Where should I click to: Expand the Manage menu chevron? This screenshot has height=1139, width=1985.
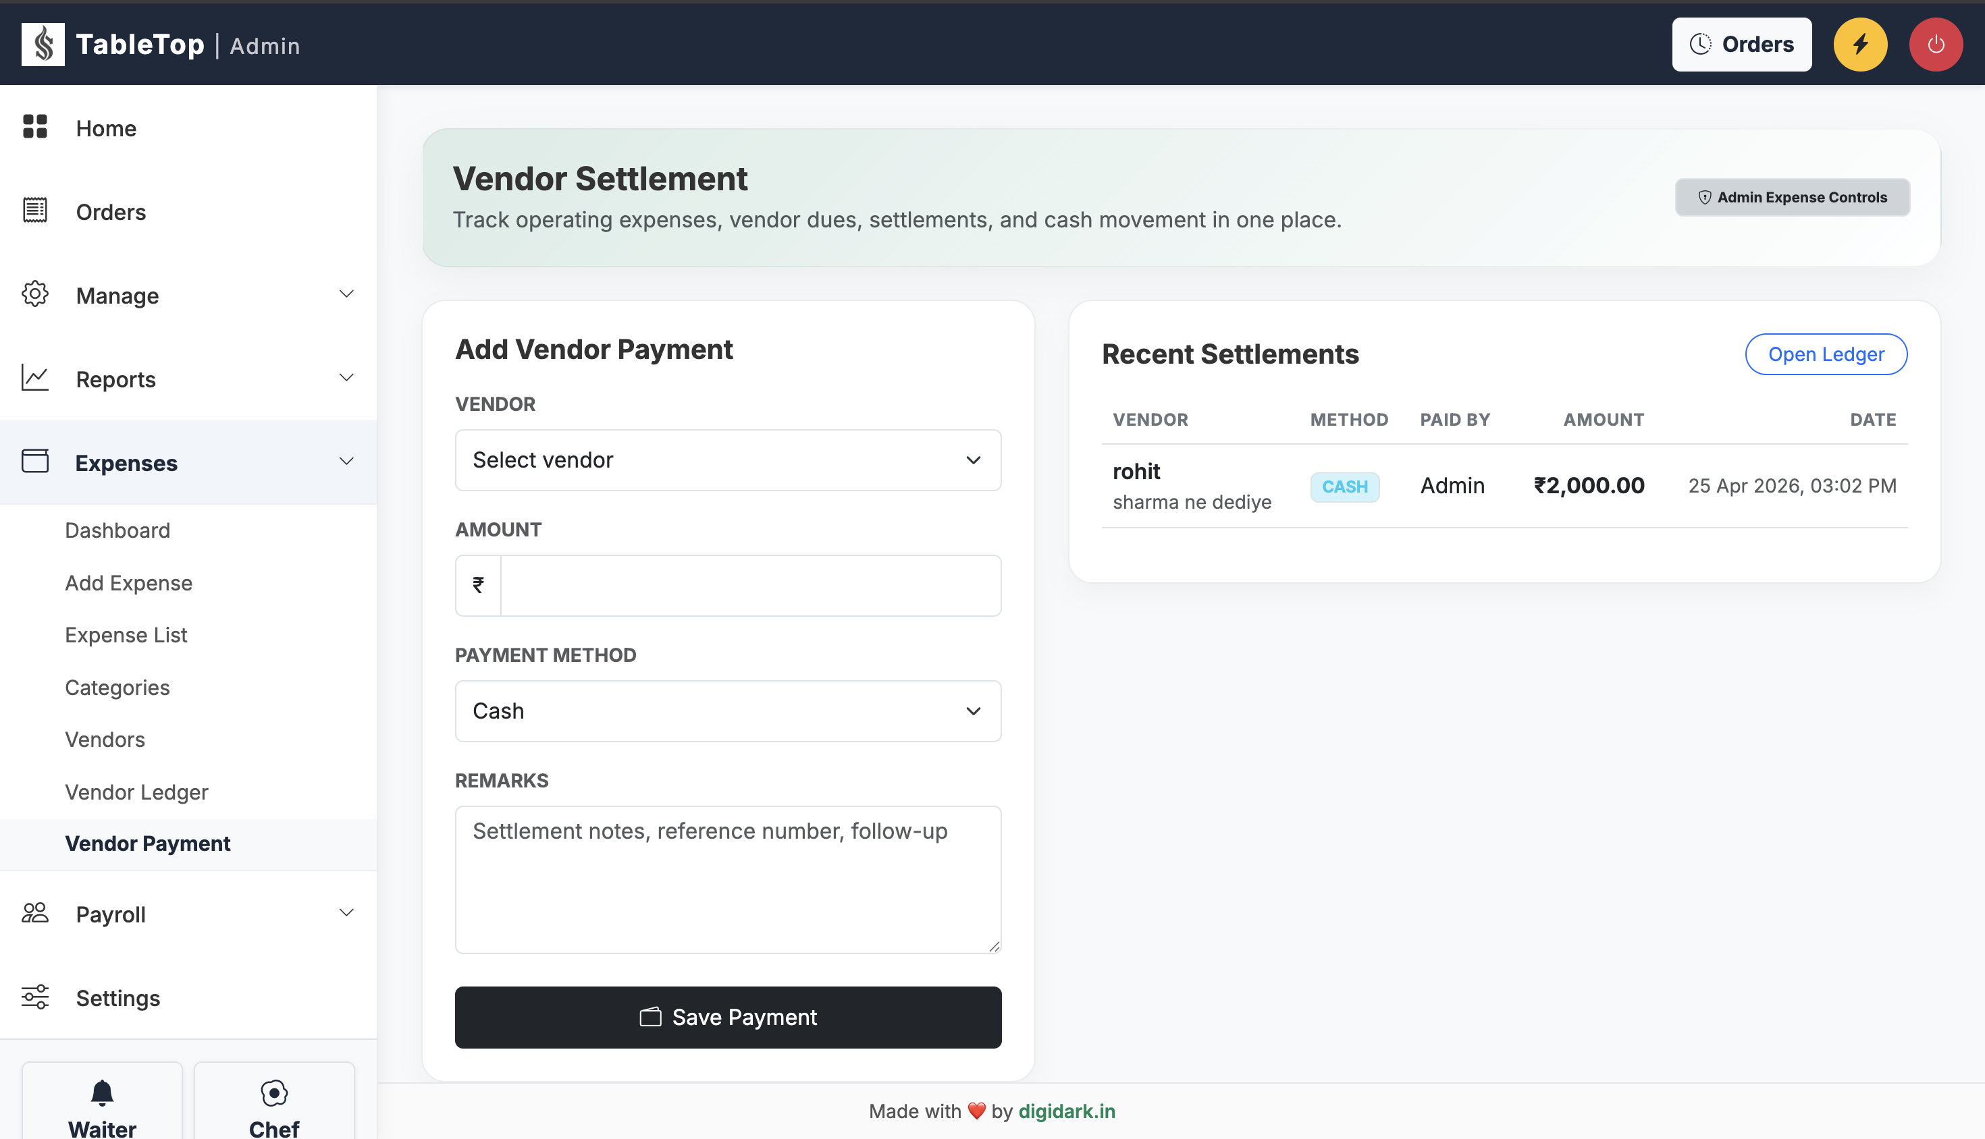click(x=347, y=294)
